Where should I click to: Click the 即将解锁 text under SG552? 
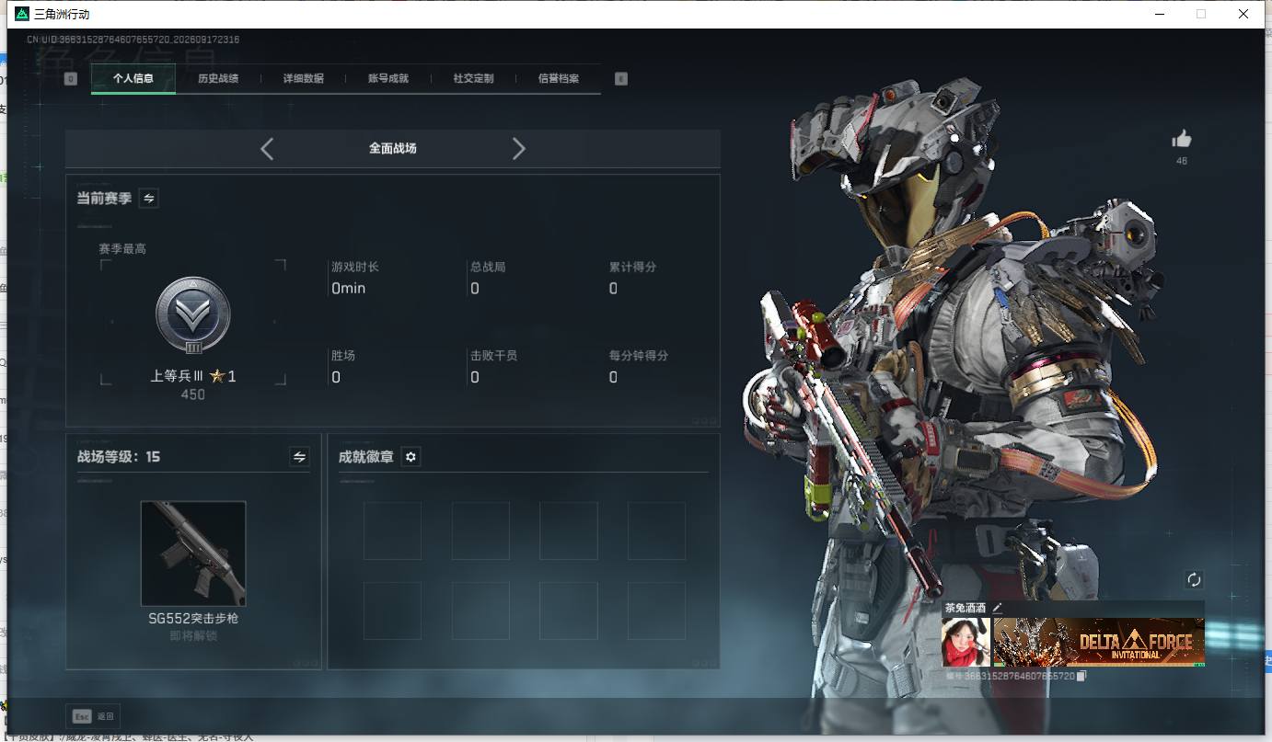tap(193, 635)
